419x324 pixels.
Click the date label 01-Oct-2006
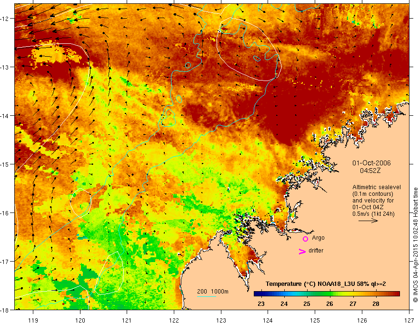371,163
